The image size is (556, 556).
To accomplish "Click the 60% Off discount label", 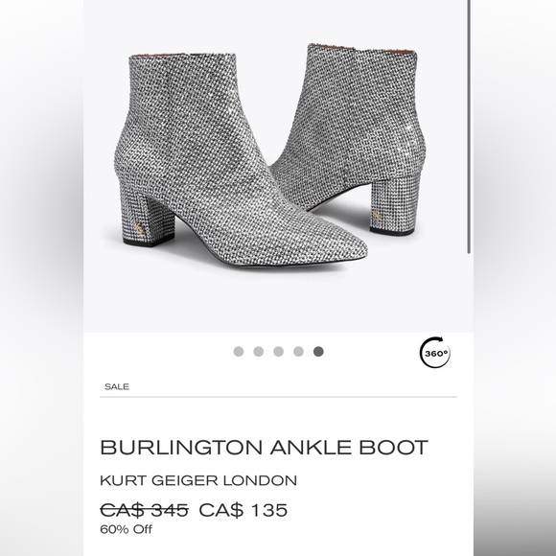I will [x=126, y=529].
